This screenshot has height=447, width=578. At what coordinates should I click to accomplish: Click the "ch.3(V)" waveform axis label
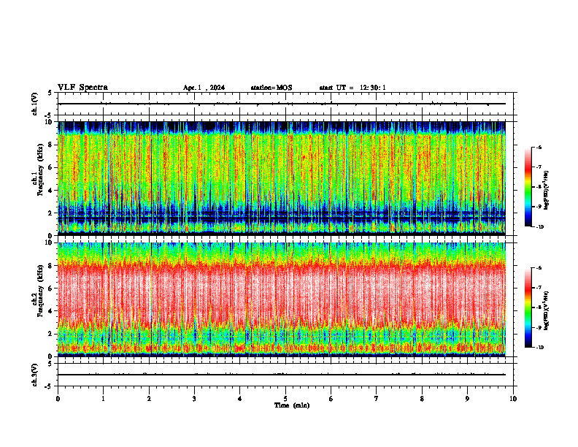tap(34, 375)
